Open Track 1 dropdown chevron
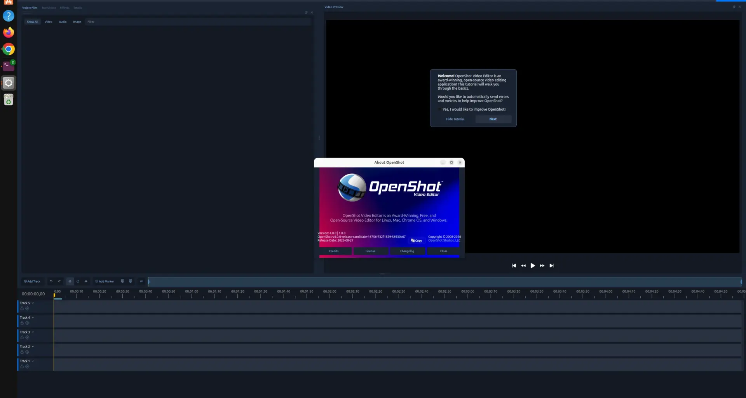 [x=33, y=361]
